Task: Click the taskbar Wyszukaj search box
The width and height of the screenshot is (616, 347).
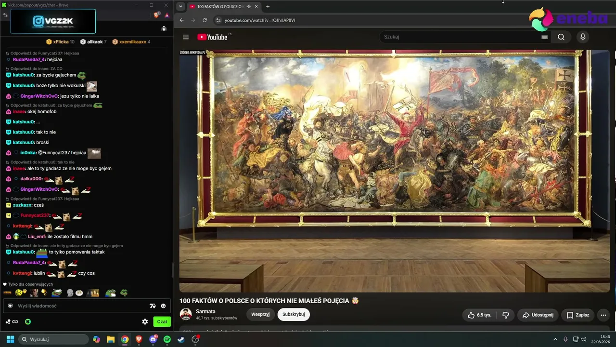Action: (53, 339)
